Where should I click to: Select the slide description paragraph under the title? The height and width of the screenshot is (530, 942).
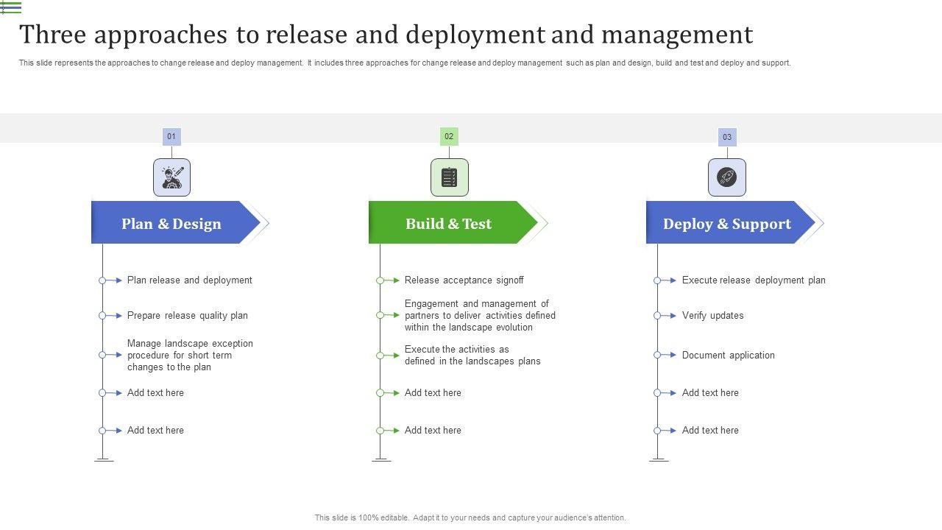pos(405,63)
